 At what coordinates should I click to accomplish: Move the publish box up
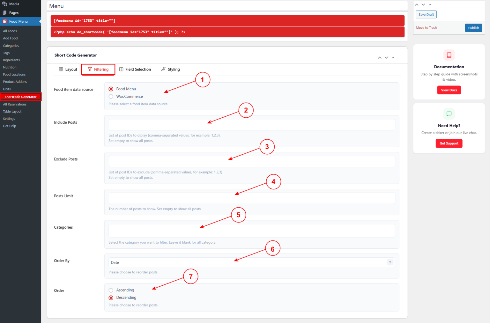417,5
